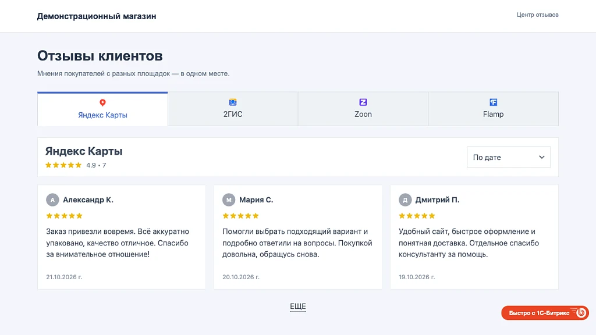Click reviewer name Дмитрий П.

tap(438, 200)
